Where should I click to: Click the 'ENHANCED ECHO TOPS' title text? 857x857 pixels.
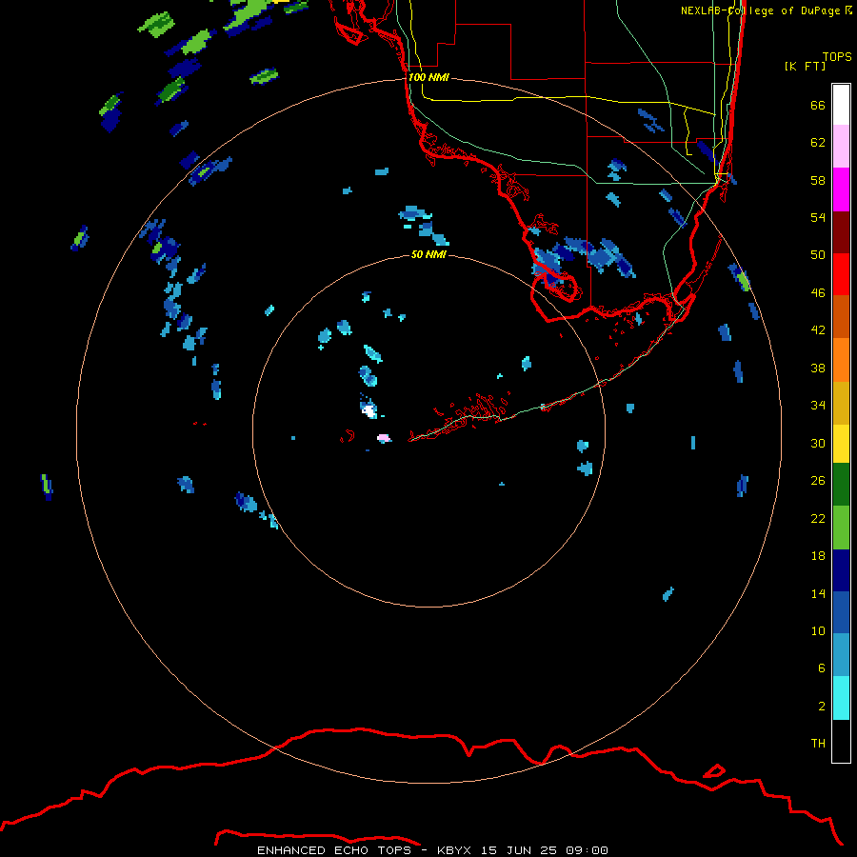tap(334, 850)
